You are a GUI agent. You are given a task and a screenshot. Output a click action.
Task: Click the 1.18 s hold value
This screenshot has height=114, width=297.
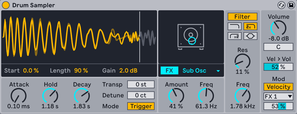50,106
